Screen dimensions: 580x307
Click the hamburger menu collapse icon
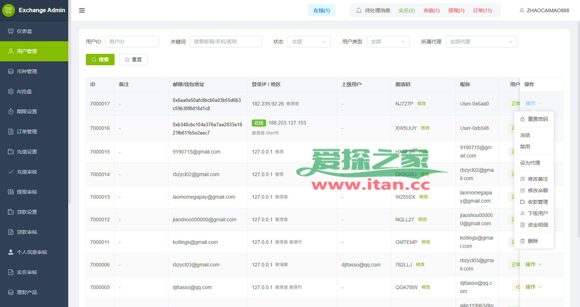coord(82,10)
